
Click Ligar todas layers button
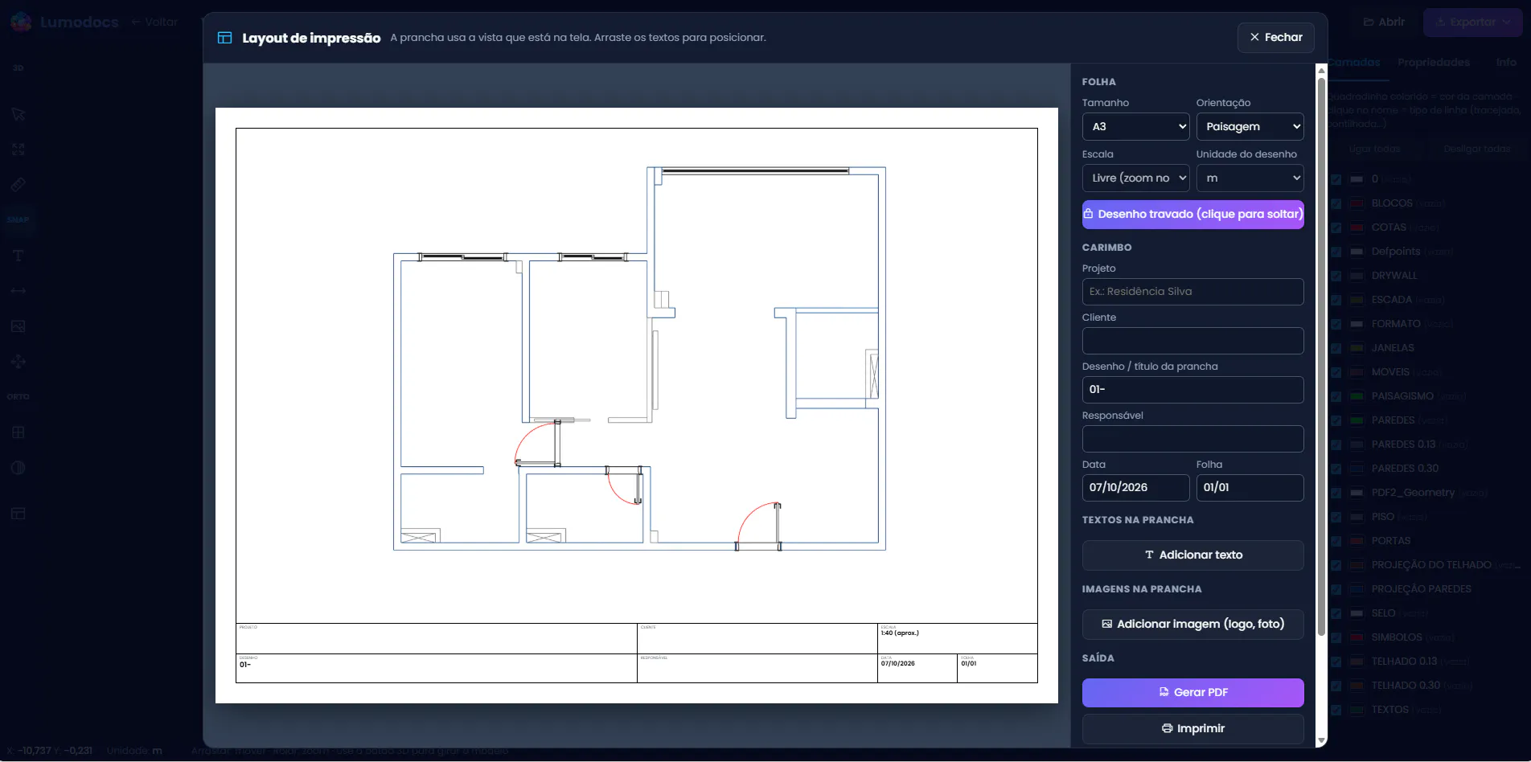(1374, 149)
